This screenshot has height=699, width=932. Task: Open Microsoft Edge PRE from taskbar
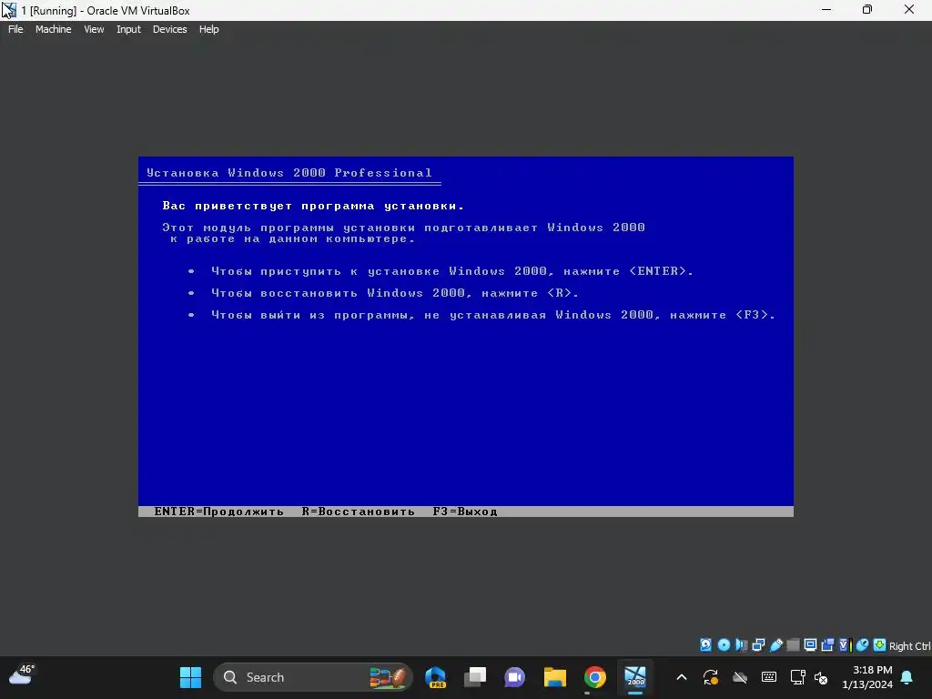click(436, 677)
